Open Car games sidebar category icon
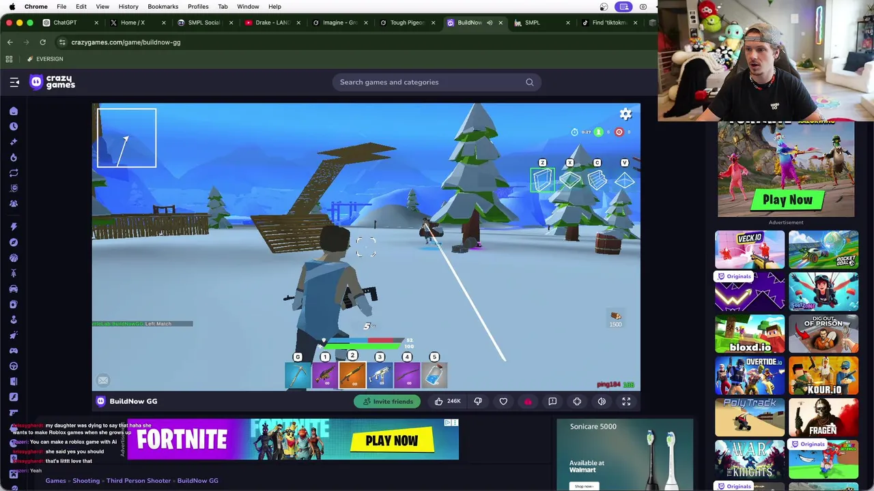The height and width of the screenshot is (491, 874). click(x=13, y=289)
